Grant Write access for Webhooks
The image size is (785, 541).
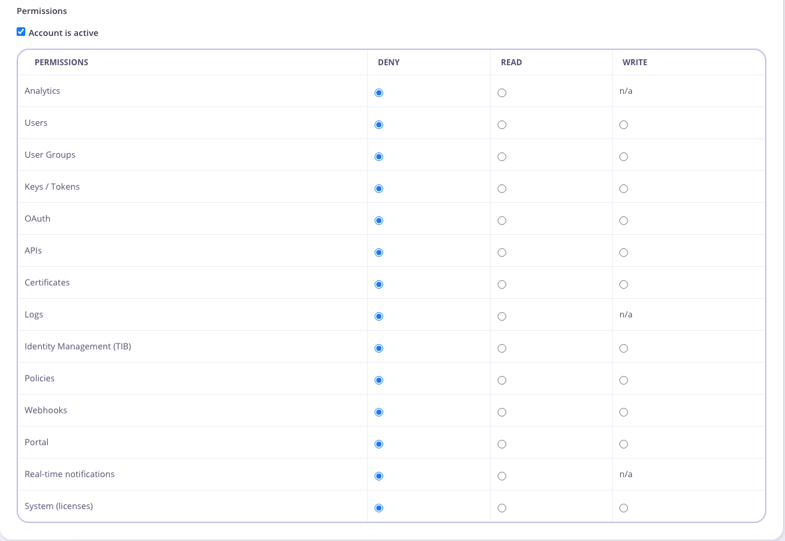click(623, 412)
